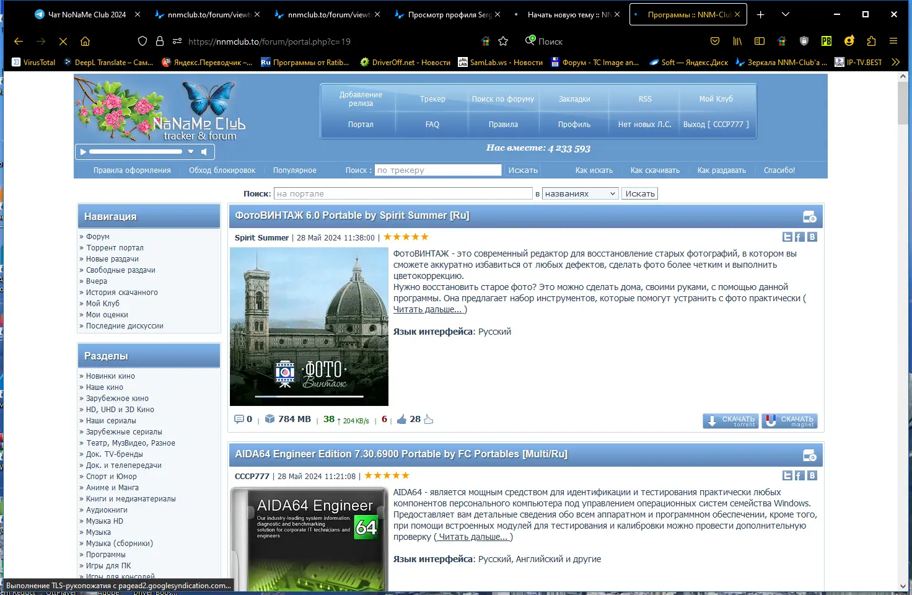Bookmark this page with the star

(x=503, y=41)
